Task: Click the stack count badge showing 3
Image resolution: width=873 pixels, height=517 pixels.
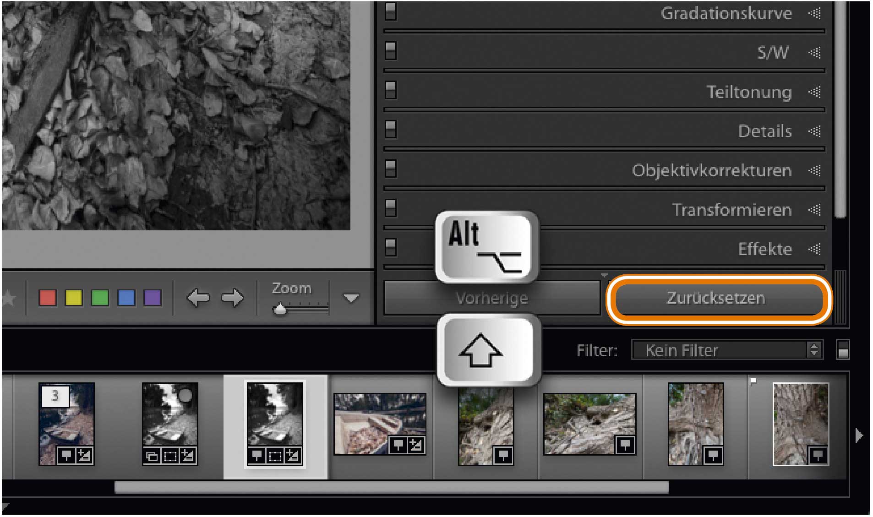Action: [55, 396]
